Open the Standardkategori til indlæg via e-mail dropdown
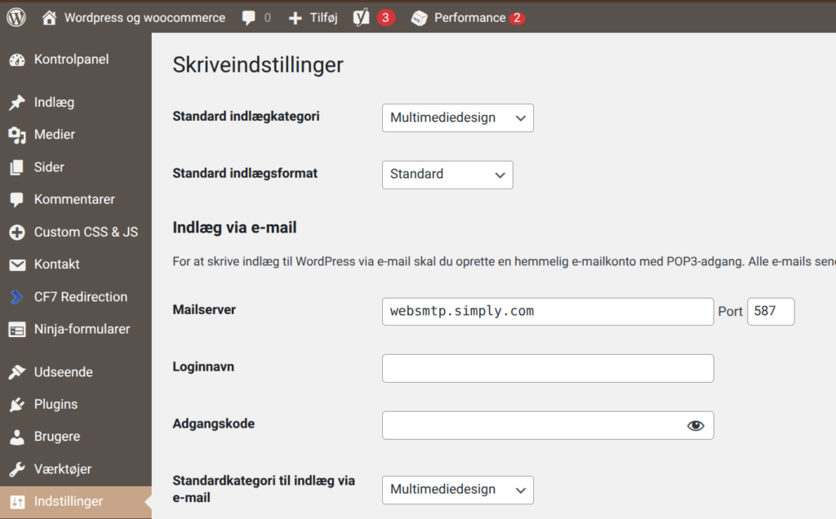 click(x=457, y=490)
